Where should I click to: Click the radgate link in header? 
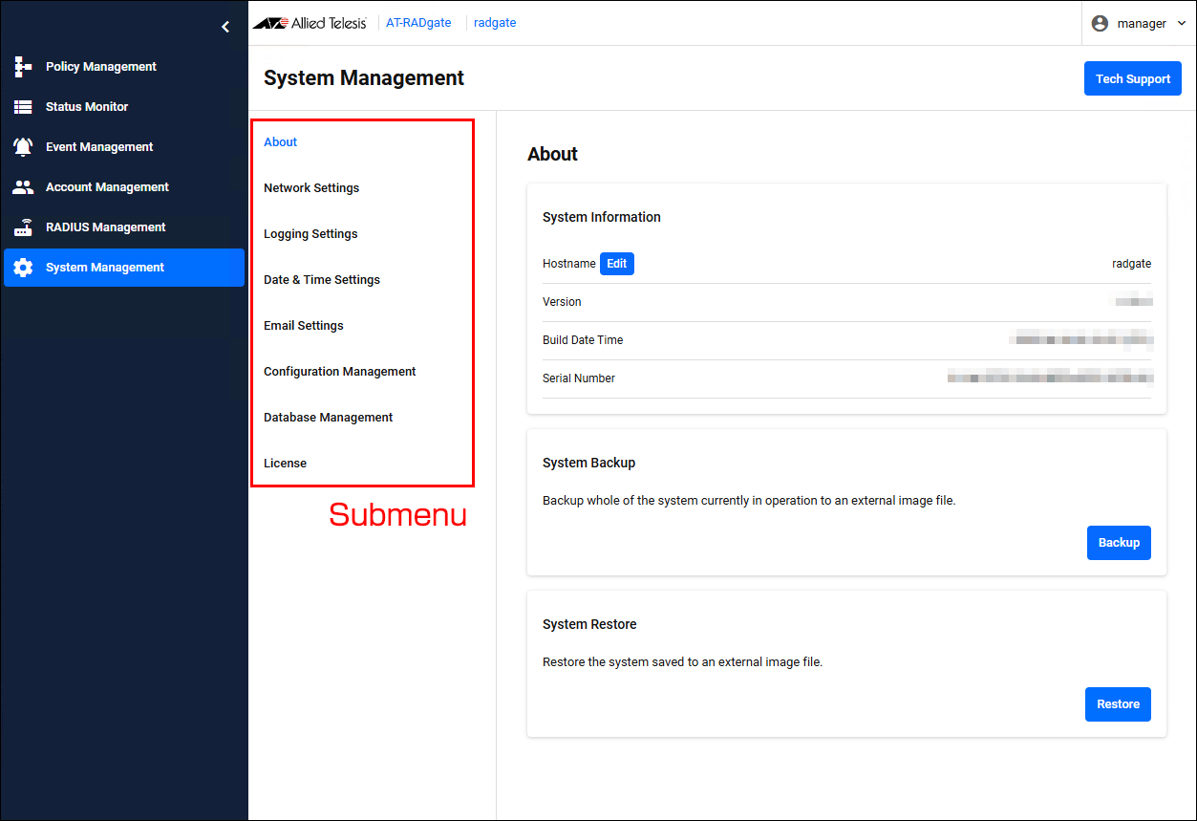495,23
